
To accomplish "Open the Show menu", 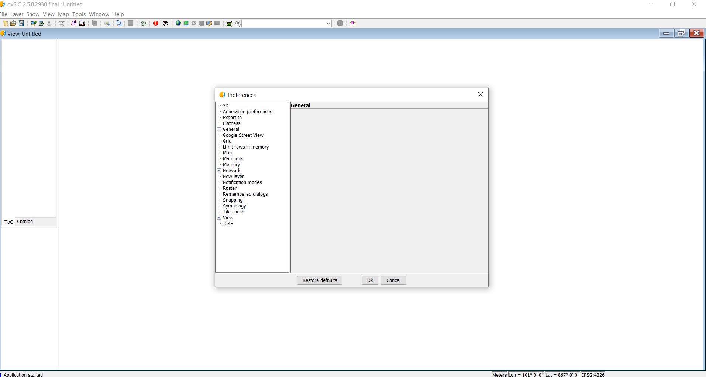I will tap(33, 14).
